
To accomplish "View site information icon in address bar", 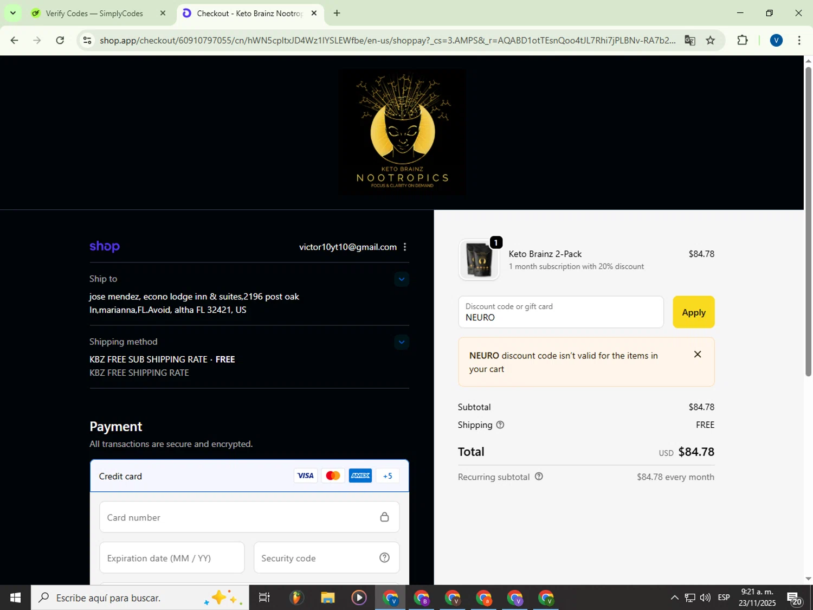I will (x=87, y=40).
